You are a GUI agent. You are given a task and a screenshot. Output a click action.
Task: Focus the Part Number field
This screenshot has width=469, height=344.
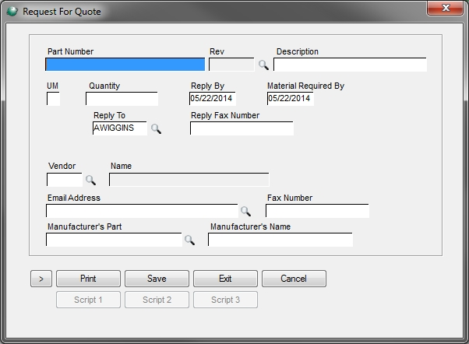pos(125,65)
